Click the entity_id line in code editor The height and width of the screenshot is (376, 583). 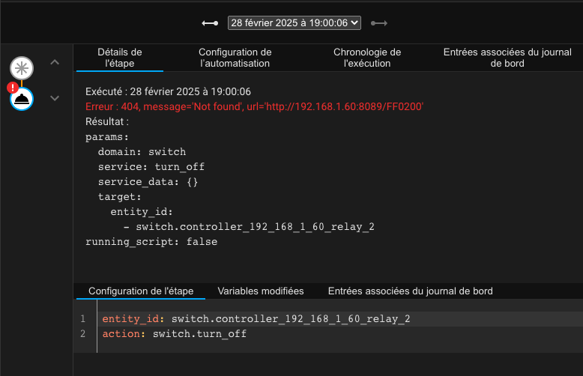point(256,319)
